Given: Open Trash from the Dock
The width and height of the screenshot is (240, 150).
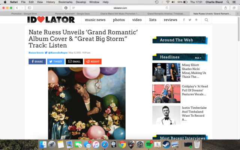Looking at the screenshot, I should coord(197,144).
